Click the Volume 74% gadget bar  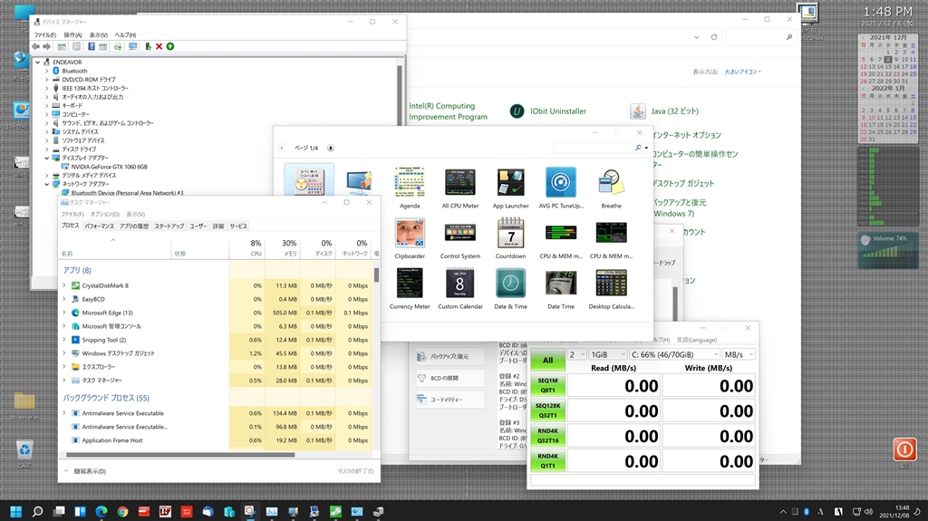coord(888,250)
